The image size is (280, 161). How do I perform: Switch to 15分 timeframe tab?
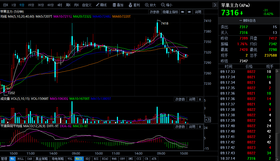point(31,5)
